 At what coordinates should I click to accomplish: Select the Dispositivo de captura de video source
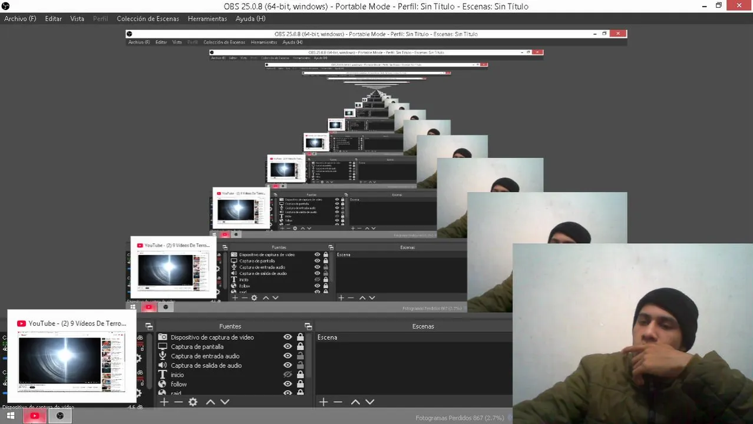(212, 337)
